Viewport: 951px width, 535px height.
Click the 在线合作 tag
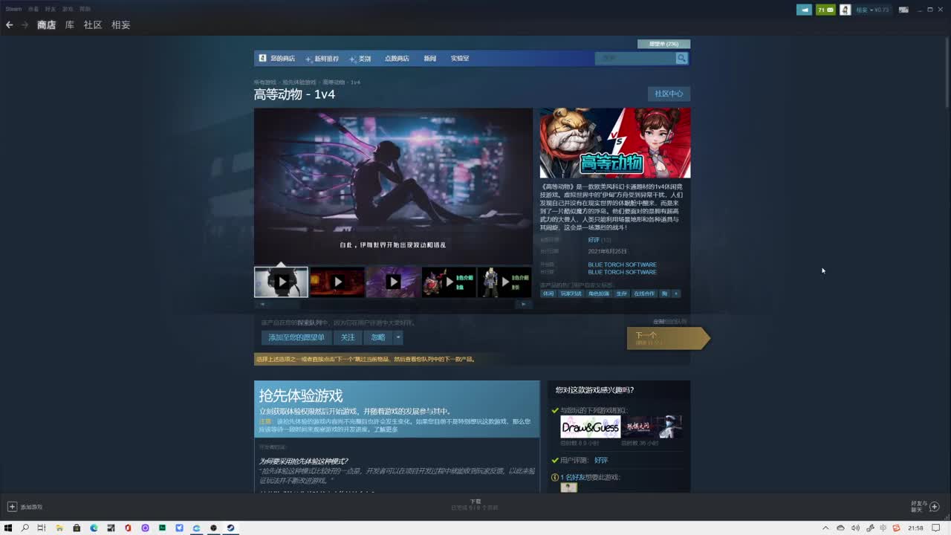[644, 294]
